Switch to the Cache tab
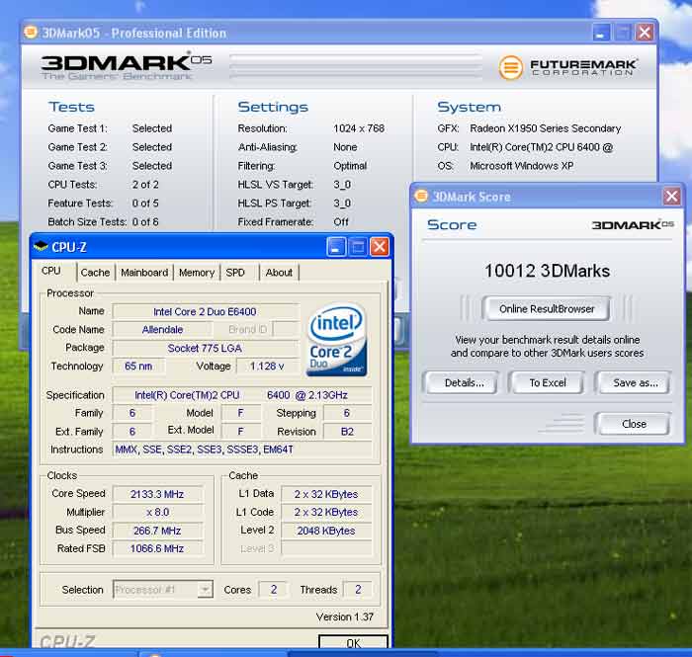 (95, 273)
